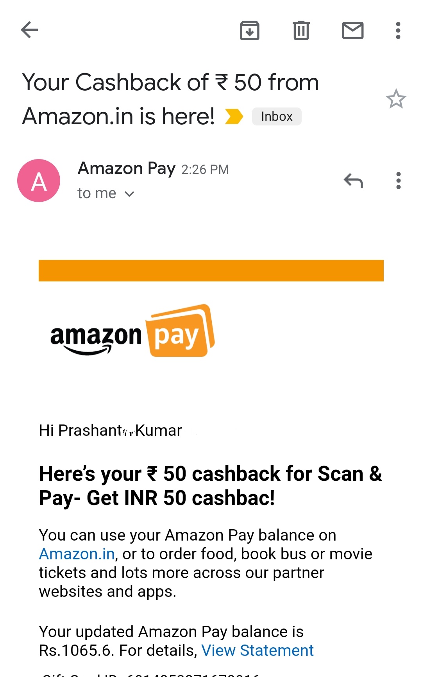Tap the Amazon Pay sender avatar
Image resolution: width=422 pixels, height=677 pixels.
coord(39,181)
